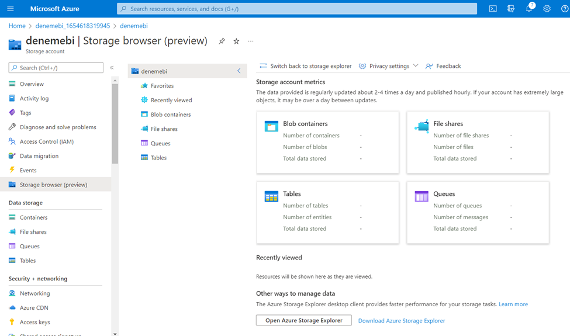This screenshot has height=336, width=570.
Task: Click the Directories and subscriptions filter icon
Action: (511, 9)
